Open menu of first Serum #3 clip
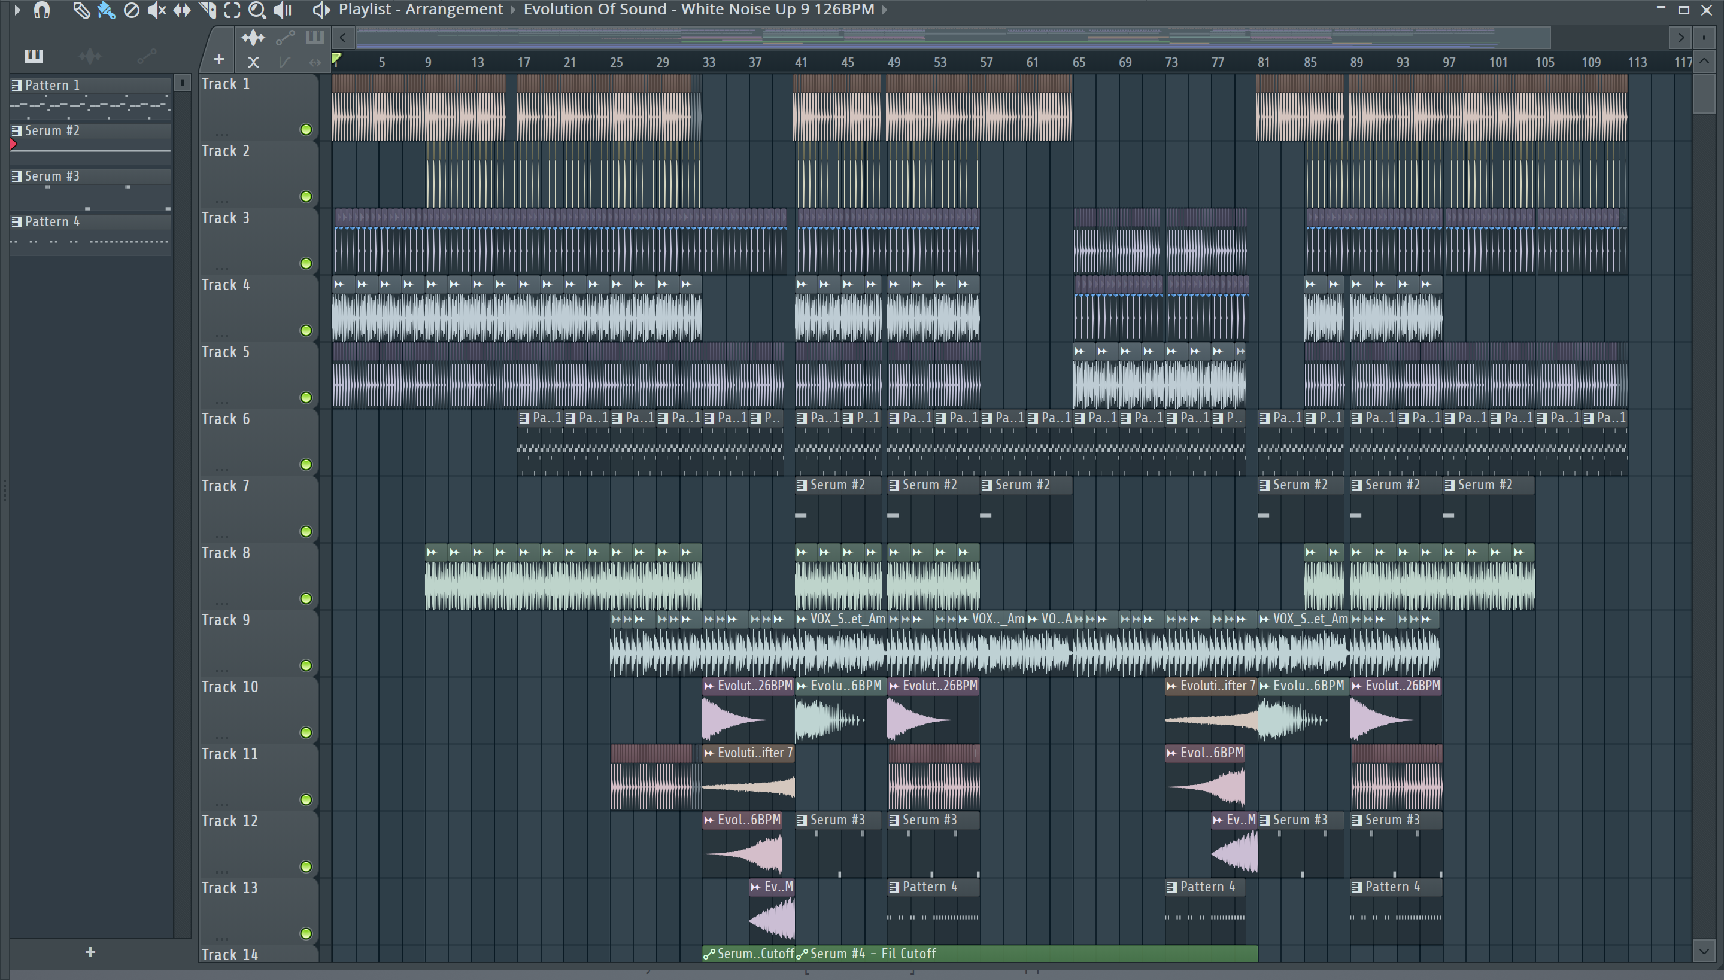This screenshot has width=1724, height=980. pyautogui.click(x=802, y=820)
